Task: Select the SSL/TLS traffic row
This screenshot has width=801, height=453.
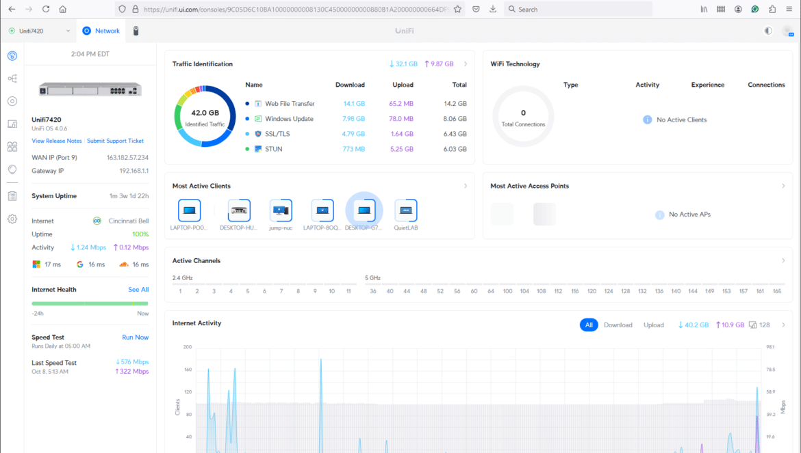Action: tap(355, 134)
